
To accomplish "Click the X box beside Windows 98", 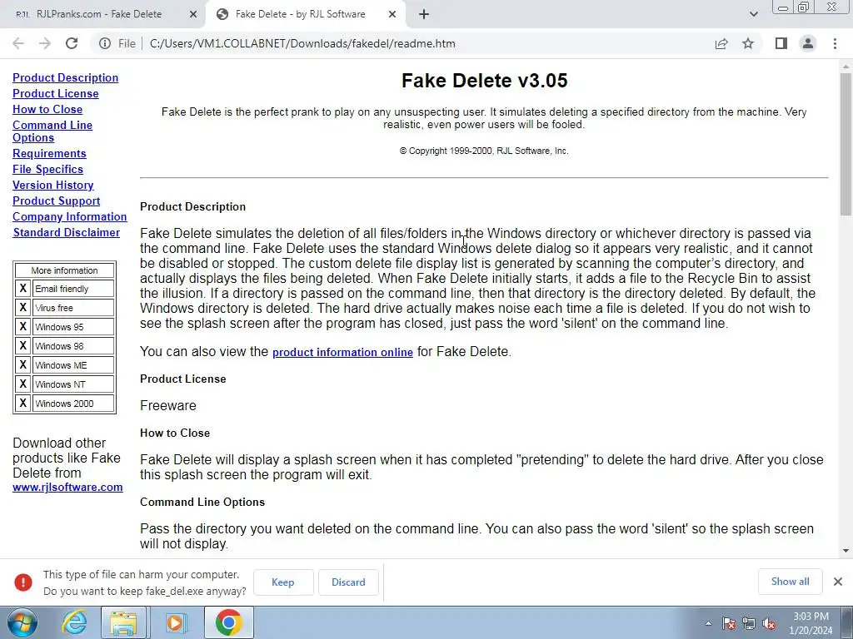I will click(22, 345).
